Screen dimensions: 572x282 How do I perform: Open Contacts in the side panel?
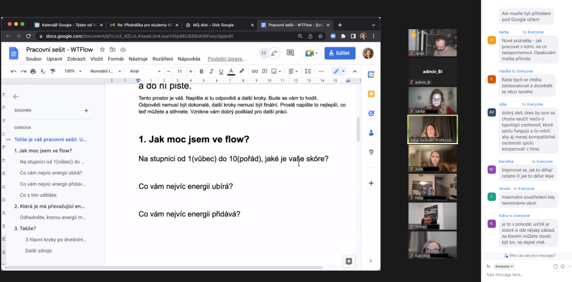[371, 133]
